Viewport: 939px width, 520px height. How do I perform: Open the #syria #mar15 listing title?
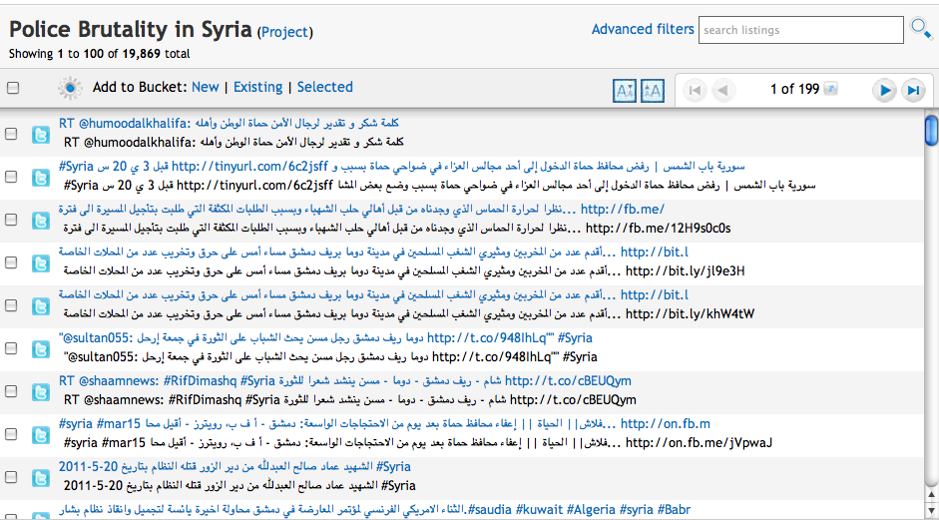click(x=384, y=424)
